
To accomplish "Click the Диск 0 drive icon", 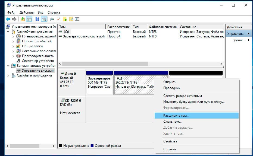I will (63, 74).
